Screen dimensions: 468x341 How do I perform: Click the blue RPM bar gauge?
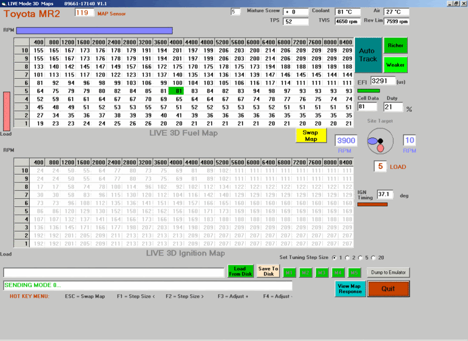94,30
